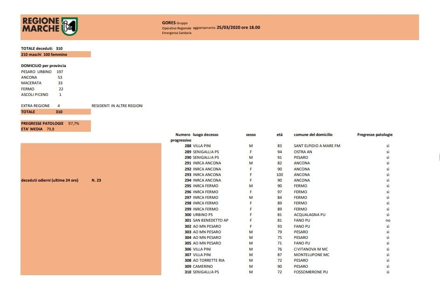Click the age 76 in row 306

click(280, 249)
